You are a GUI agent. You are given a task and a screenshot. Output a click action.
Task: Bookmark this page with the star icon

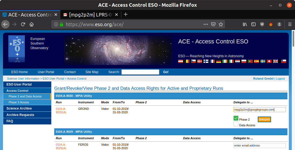(221, 24)
